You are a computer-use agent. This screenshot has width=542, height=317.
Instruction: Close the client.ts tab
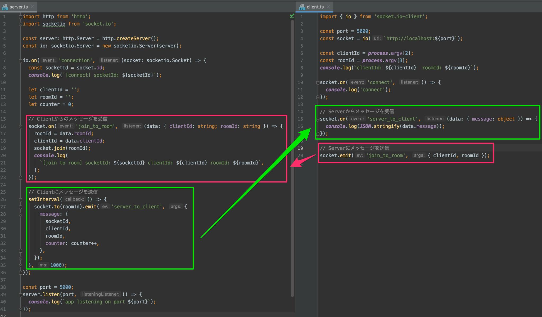(x=328, y=7)
